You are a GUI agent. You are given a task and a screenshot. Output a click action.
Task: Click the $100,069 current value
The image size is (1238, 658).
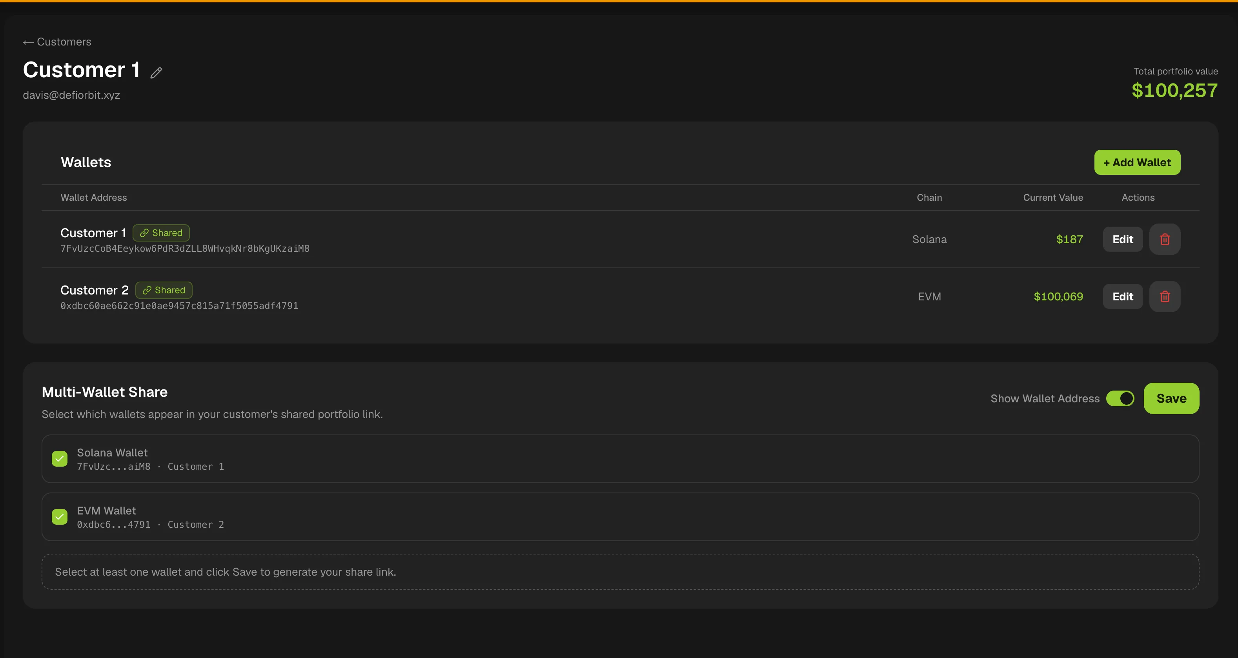[x=1058, y=296]
